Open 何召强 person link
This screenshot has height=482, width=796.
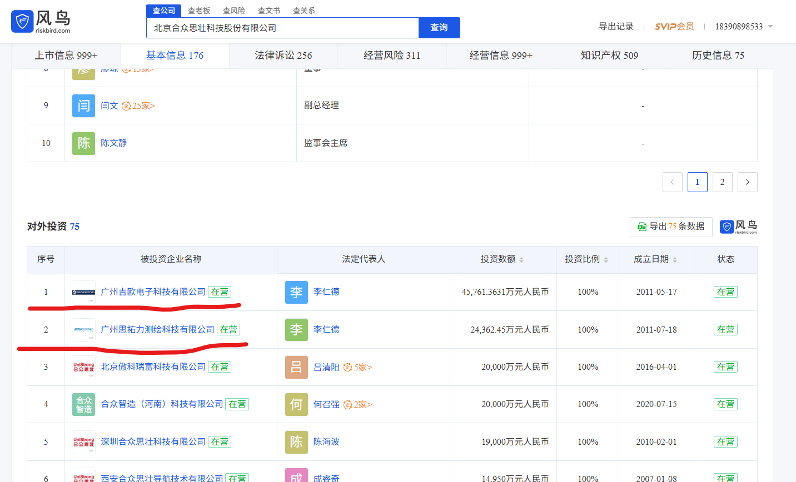click(x=326, y=404)
